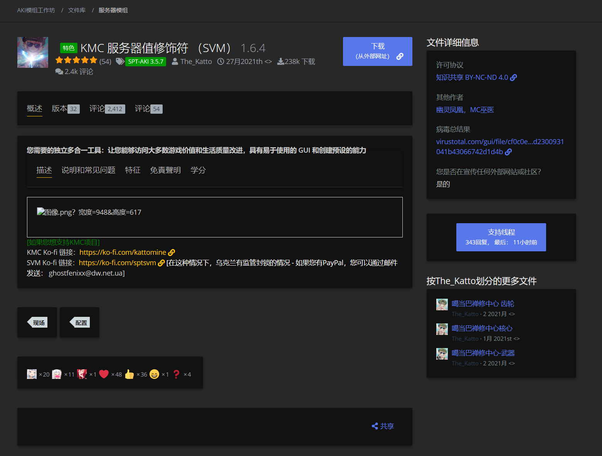Select the 特征 description tab
The width and height of the screenshot is (602, 456).
click(133, 170)
